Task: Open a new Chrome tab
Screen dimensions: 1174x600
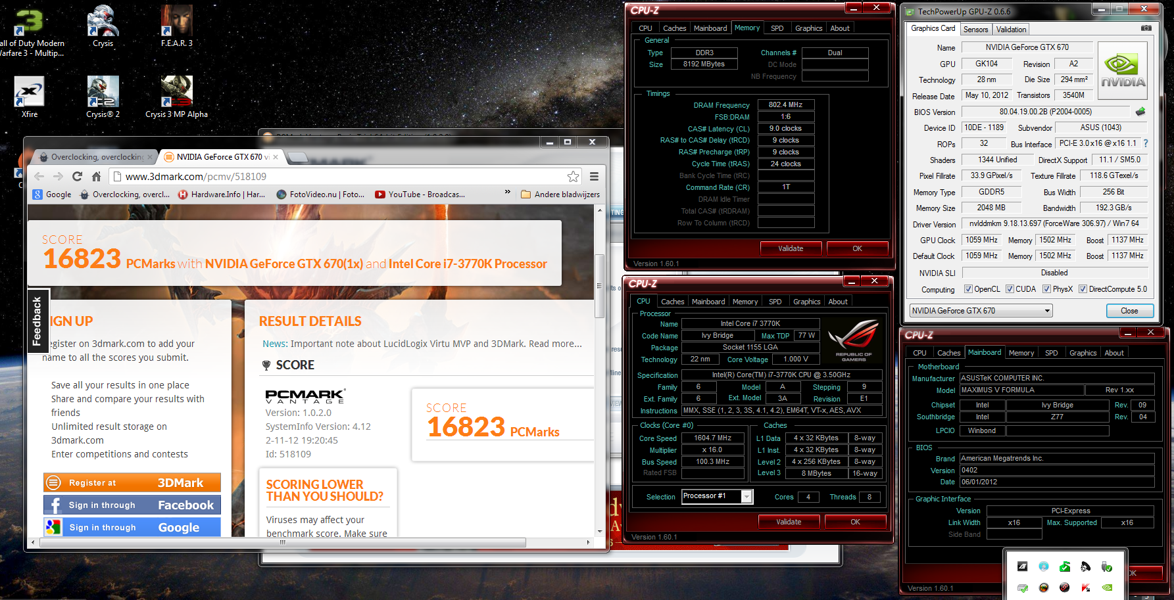Action: click(298, 157)
